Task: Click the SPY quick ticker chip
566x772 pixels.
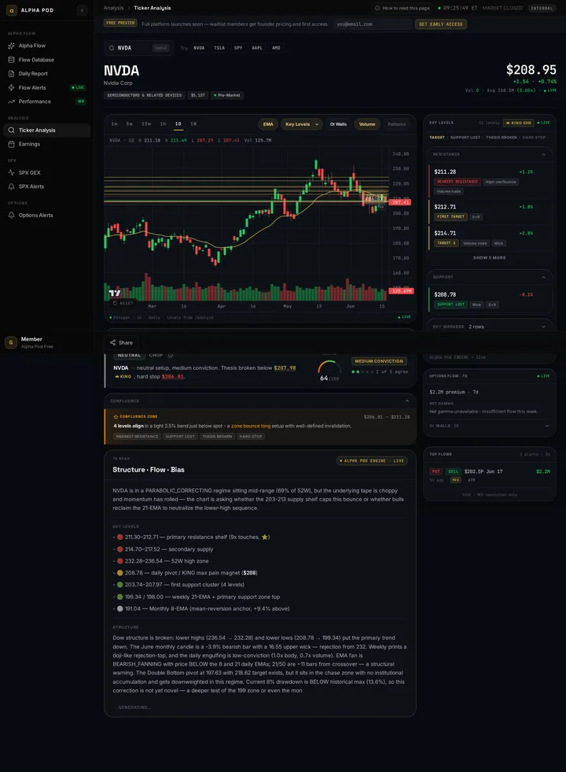Action: point(238,48)
